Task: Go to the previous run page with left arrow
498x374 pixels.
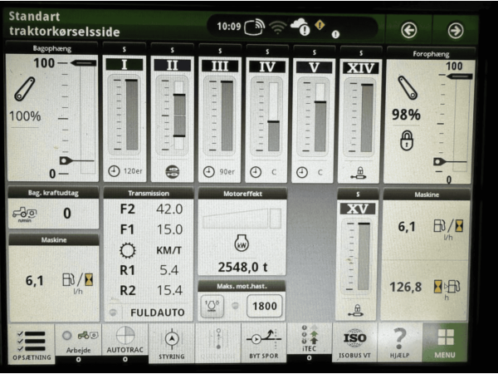Action: [408, 31]
